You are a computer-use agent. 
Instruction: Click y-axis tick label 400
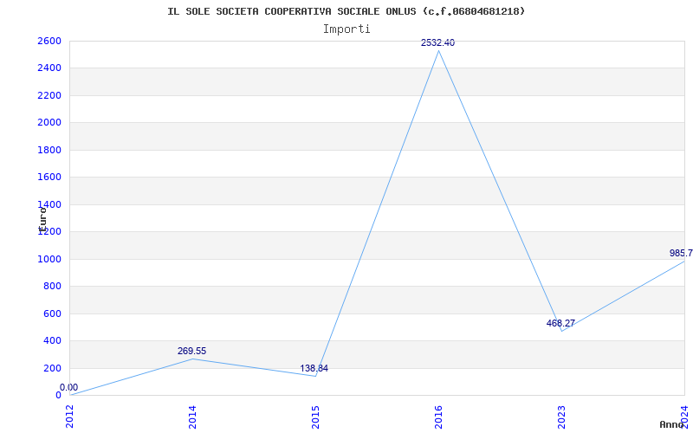(52, 340)
